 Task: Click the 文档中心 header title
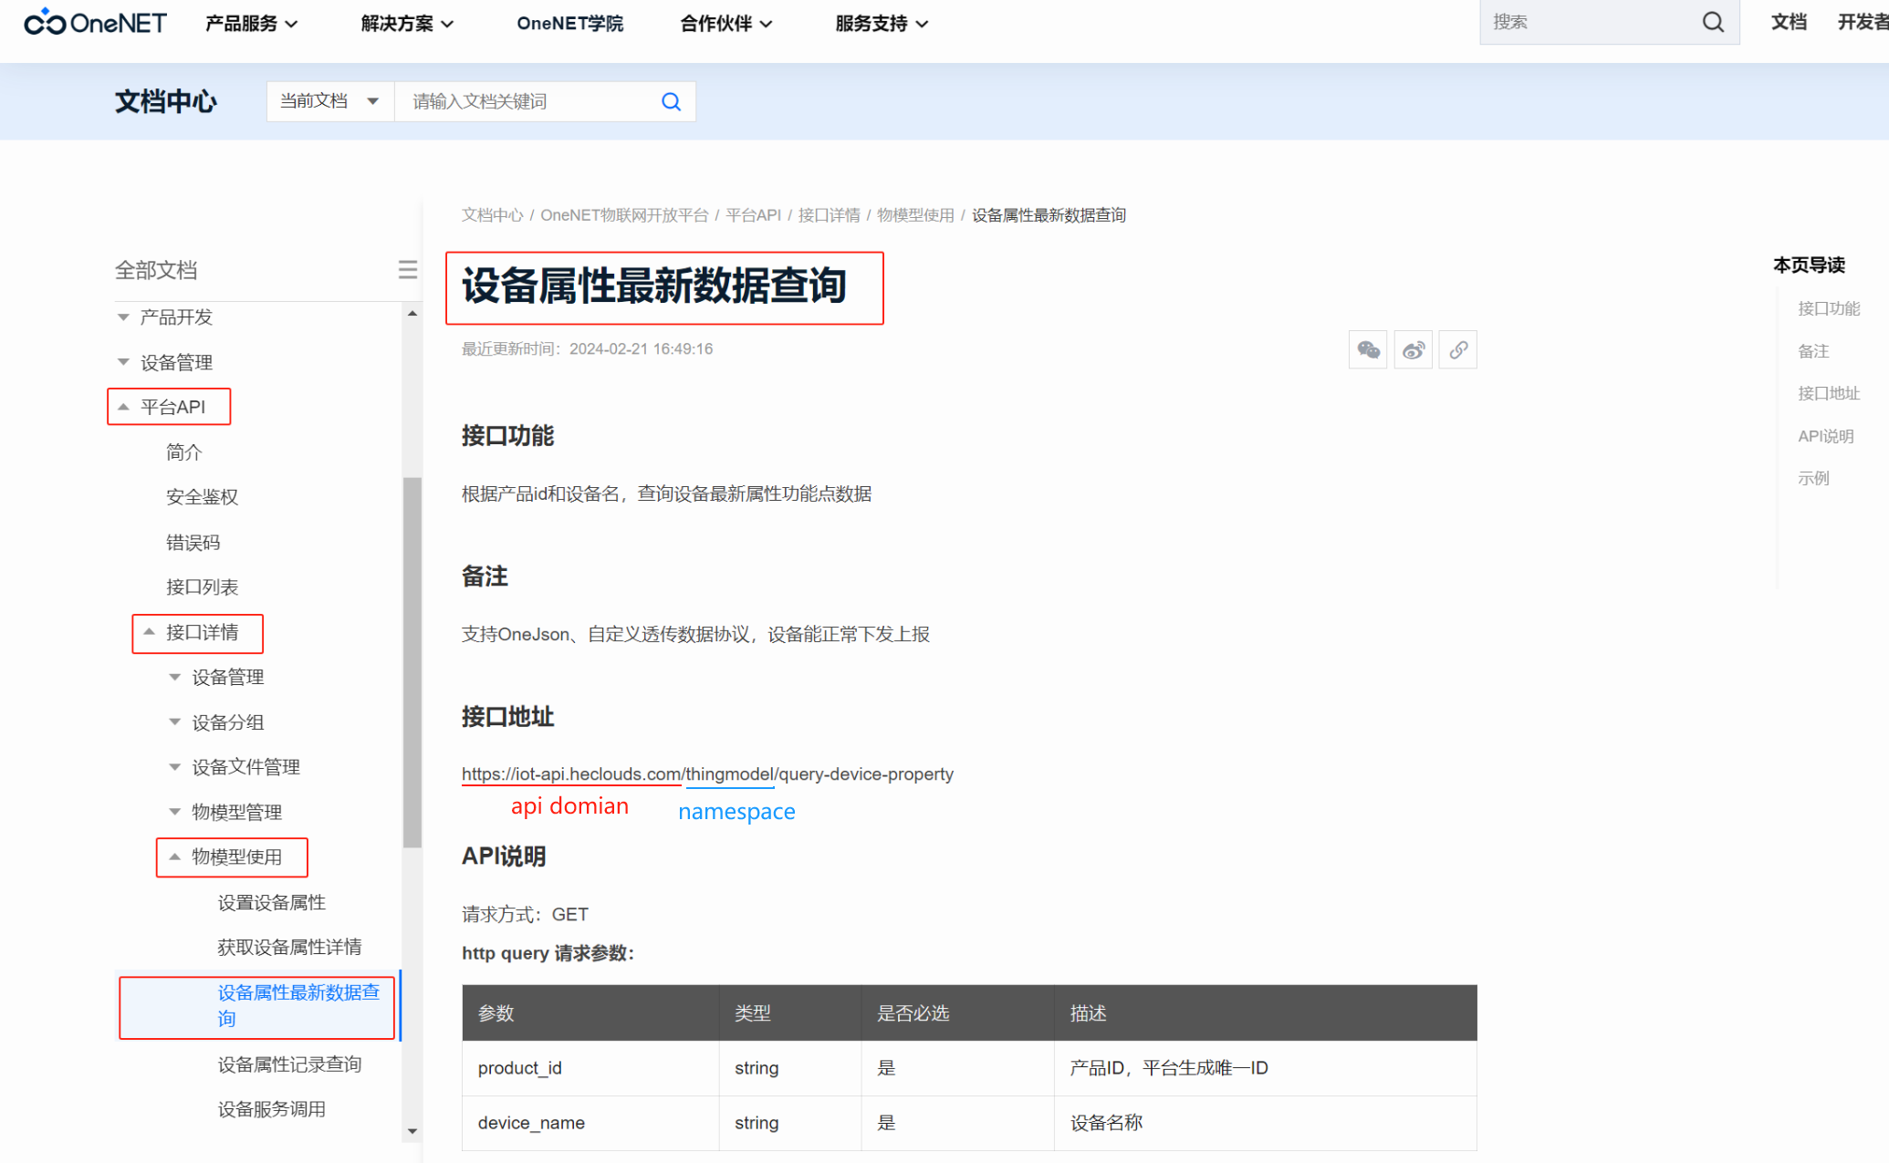click(165, 101)
